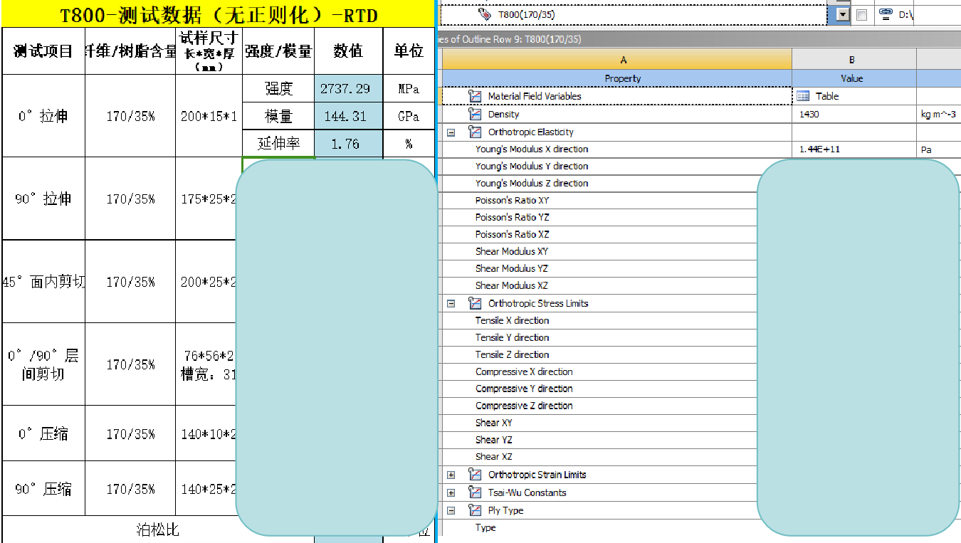Image resolution: width=961 pixels, height=543 pixels.
Task: Click the modulus value cell 144.31
Action: (348, 116)
